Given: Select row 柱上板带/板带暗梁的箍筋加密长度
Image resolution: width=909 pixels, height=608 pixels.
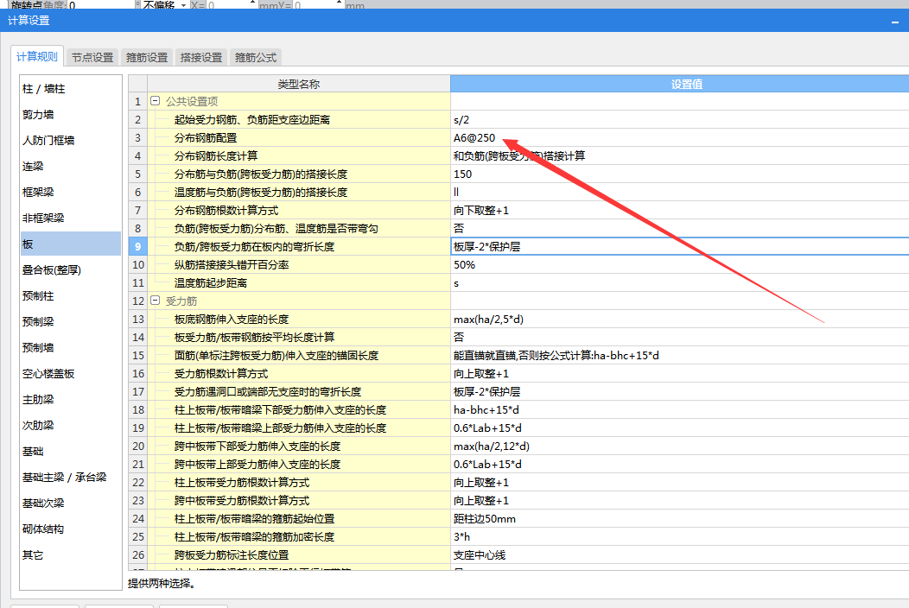Looking at the screenshot, I should coord(299,536).
